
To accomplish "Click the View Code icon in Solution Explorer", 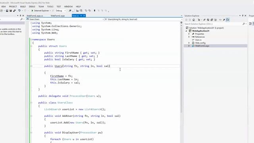I will click(x=220, y=20).
